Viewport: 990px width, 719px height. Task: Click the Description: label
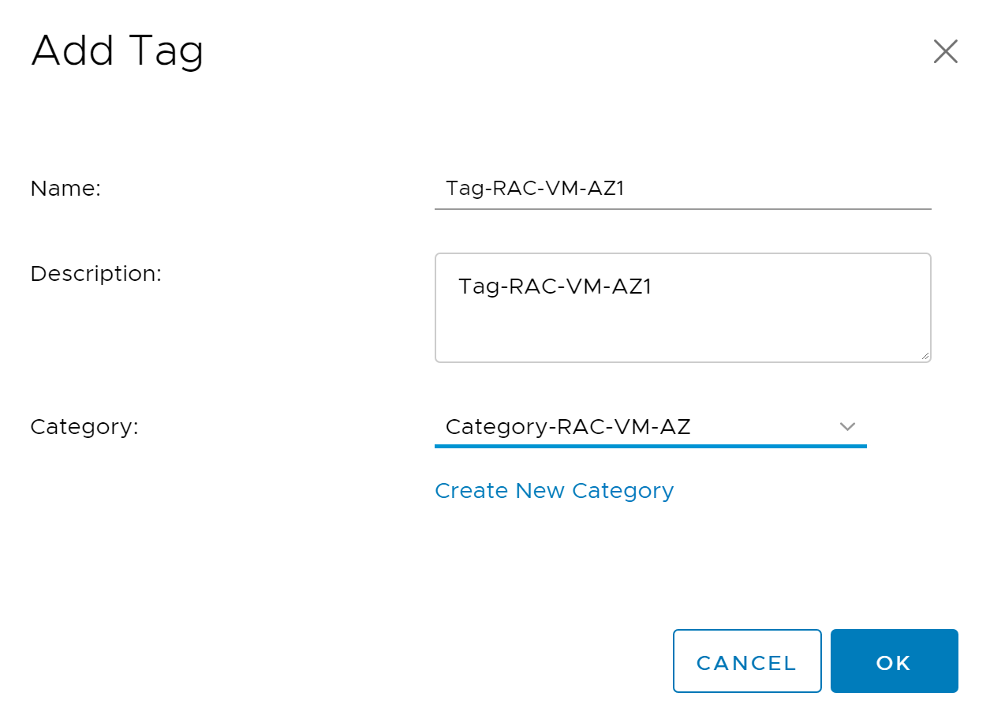(x=95, y=274)
